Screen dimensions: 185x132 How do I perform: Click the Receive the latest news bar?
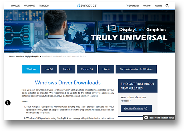(159, 118)
